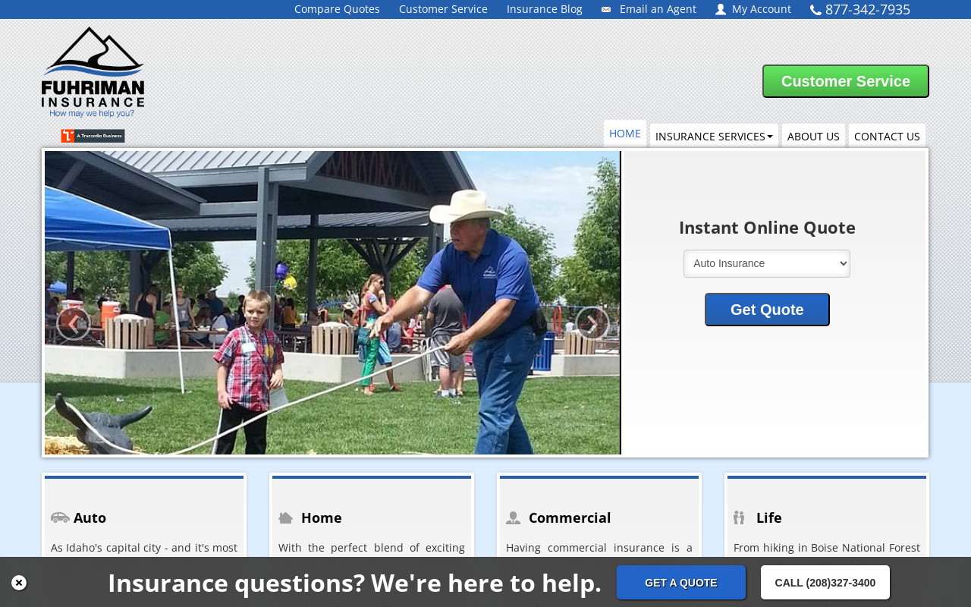The image size is (971, 607).
Task: Open the Home navigation tab
Action: click(x=625, y=134)
